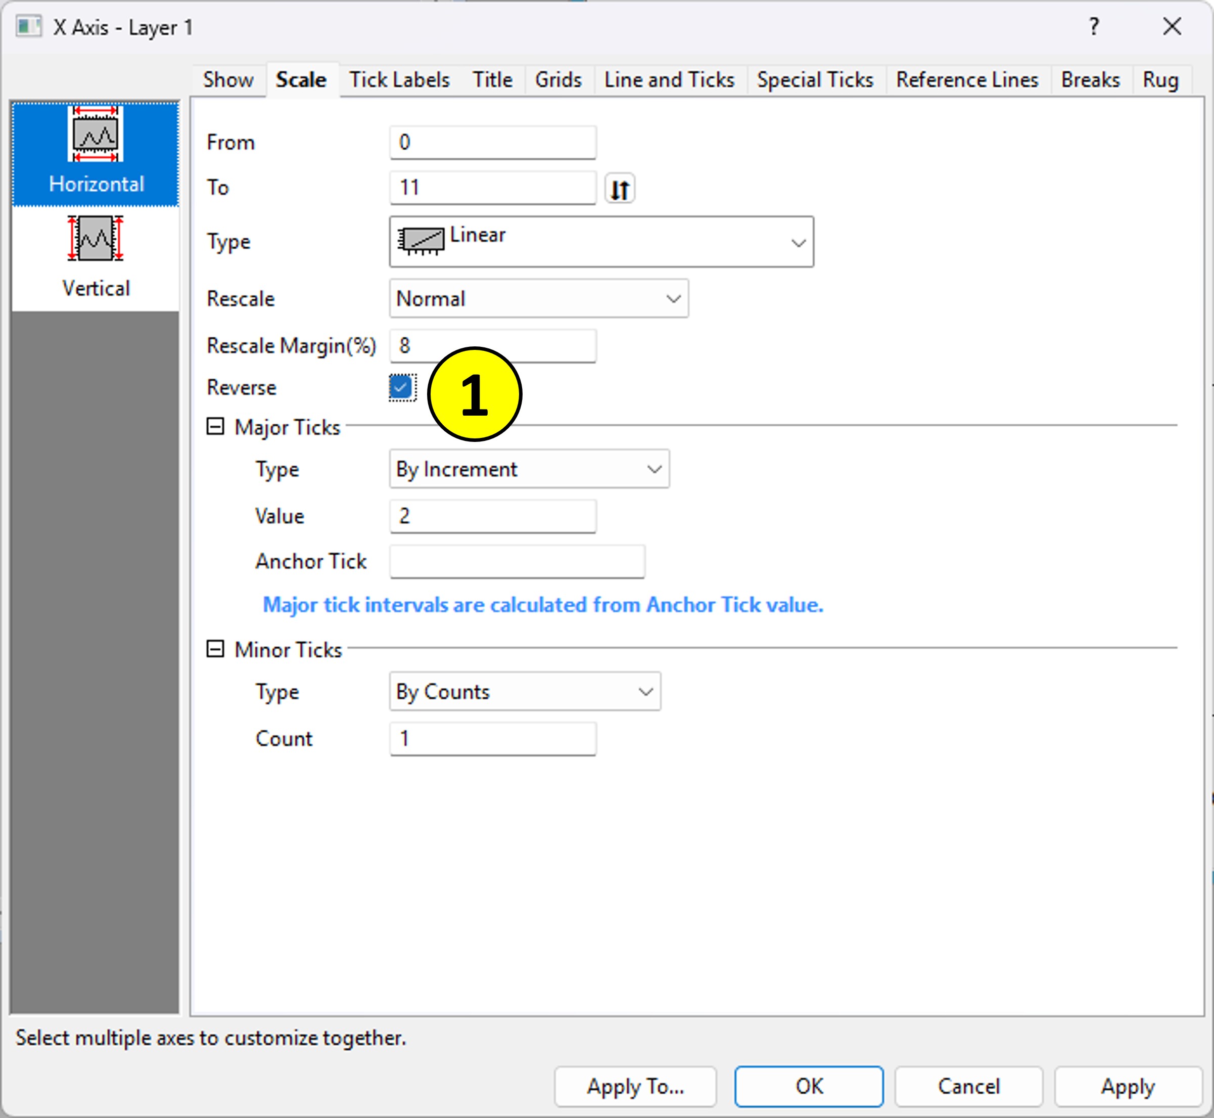Click the Apply To... button
Viewport: 1214px width, 1118px height.
[635, 1087]
